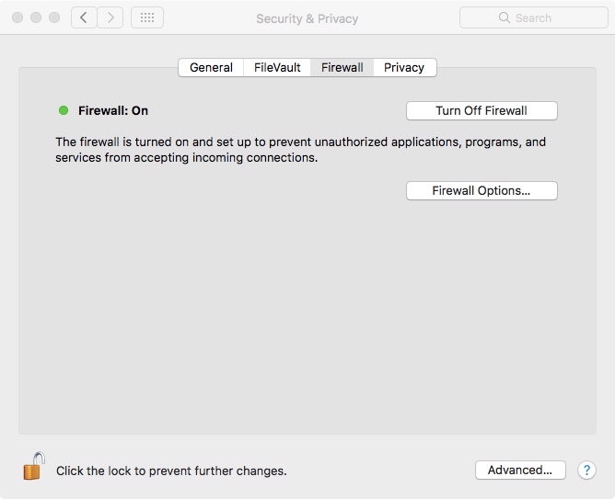Switch to the Privacy tab
This screenshot has height=499, width=615.
tap(404, 67)
